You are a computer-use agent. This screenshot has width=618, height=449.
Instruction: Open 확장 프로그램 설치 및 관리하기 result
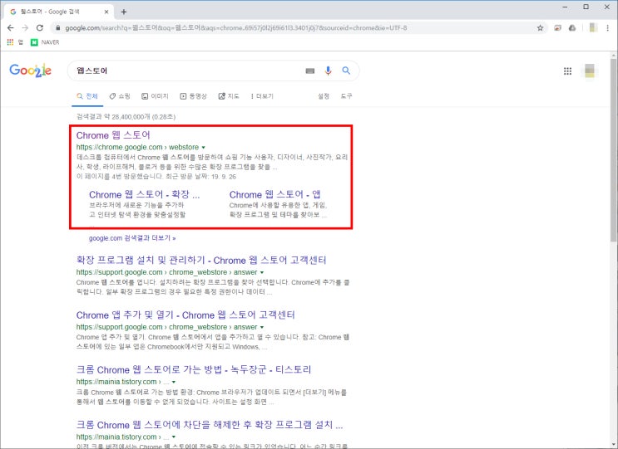point(201,261)
